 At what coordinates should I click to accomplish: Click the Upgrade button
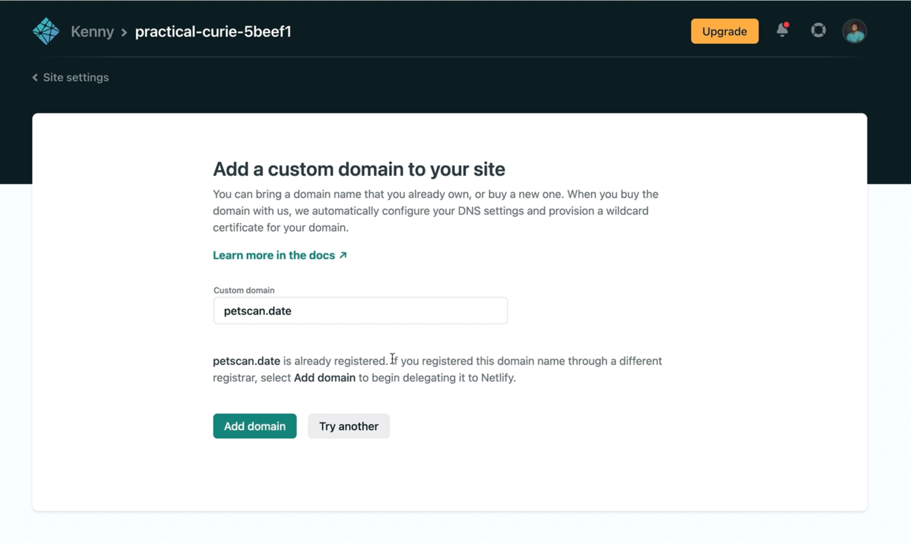pos(724,31)
